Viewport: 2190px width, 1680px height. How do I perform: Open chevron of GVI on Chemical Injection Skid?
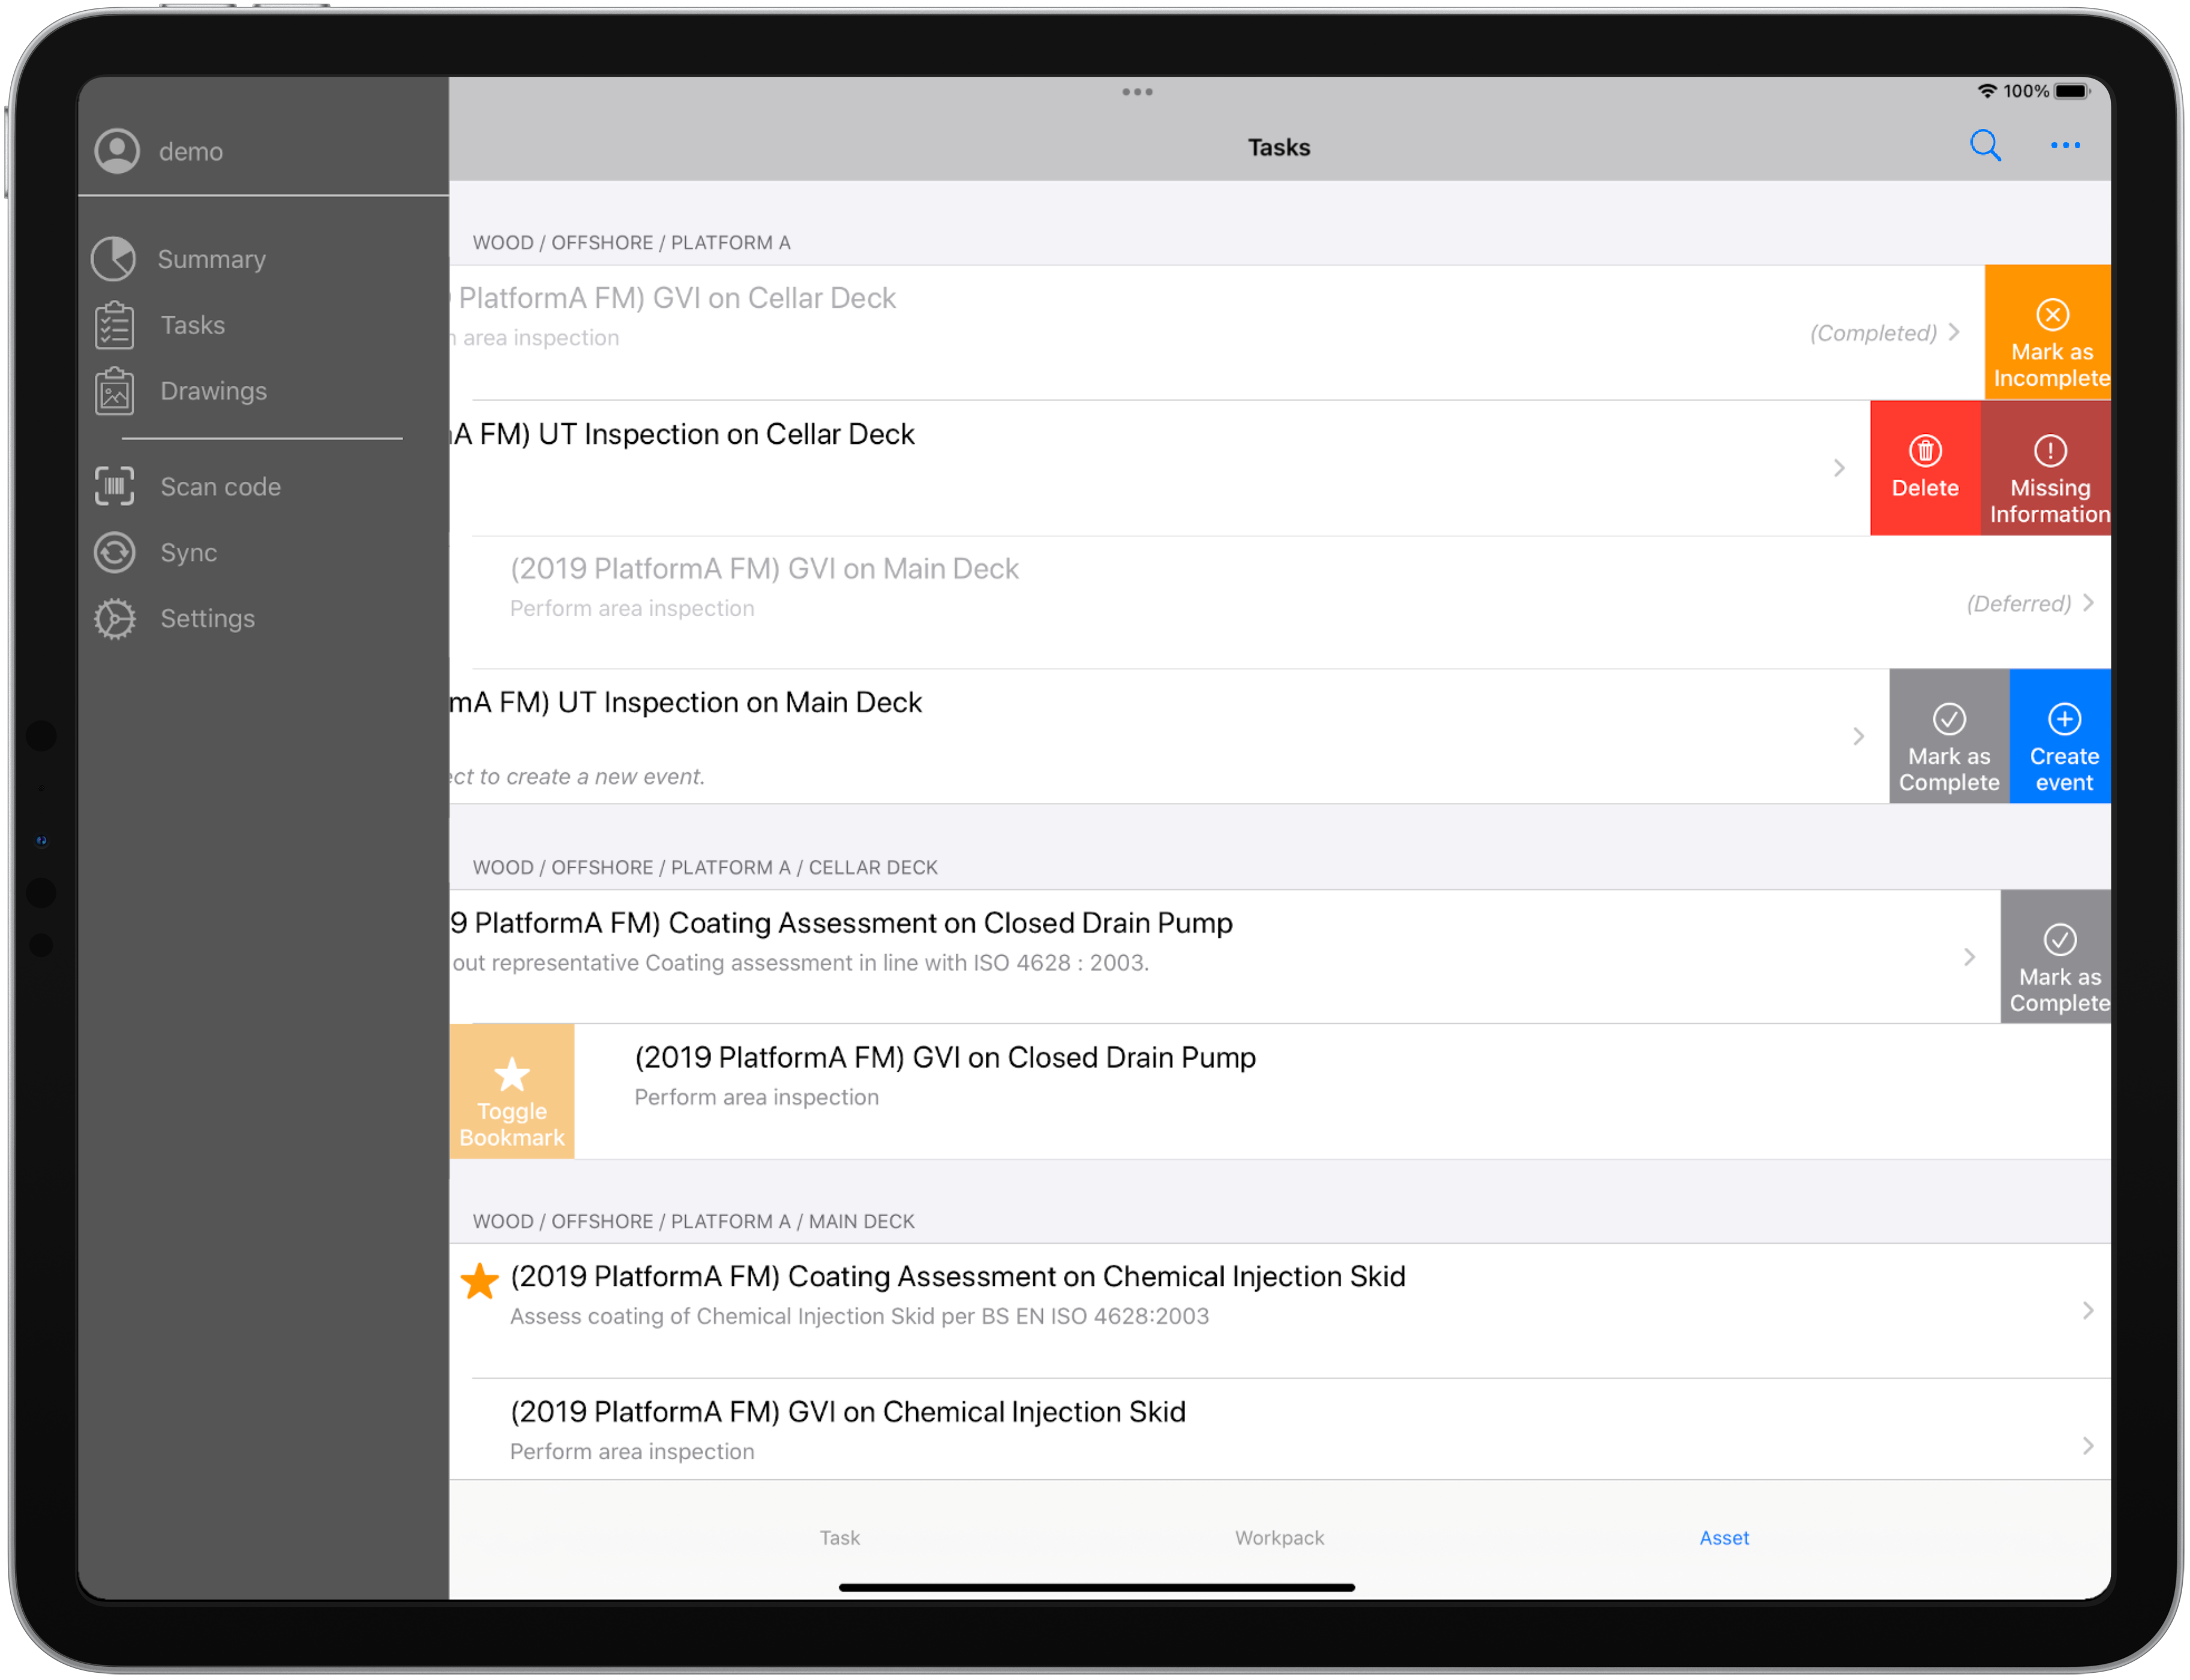(2088, 1445)
